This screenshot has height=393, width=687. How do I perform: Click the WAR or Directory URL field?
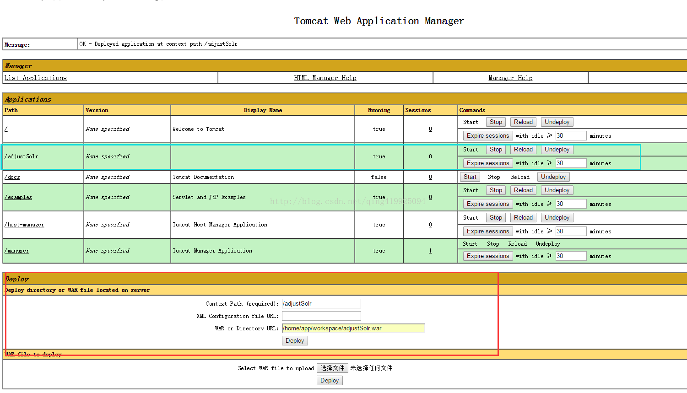click(353, 328)
